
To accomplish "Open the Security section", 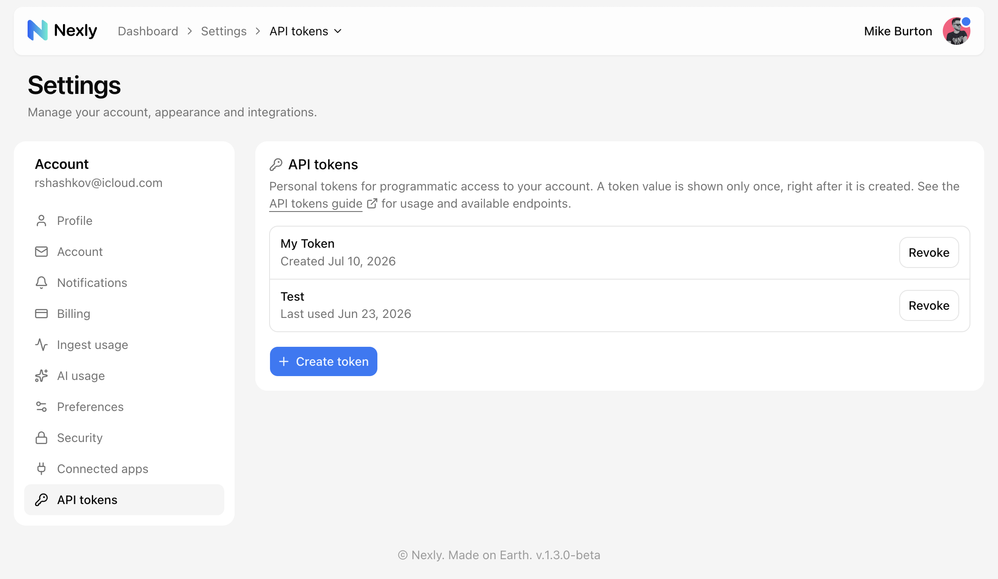I will (x=124, y=438).
